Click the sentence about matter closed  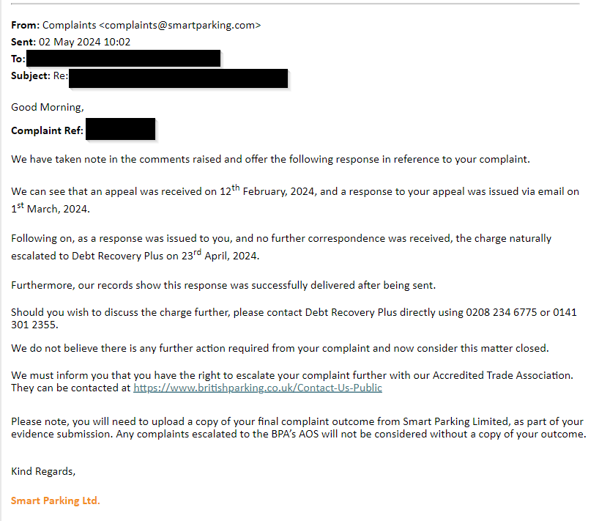pyautogui.click(x=280, y=348)
